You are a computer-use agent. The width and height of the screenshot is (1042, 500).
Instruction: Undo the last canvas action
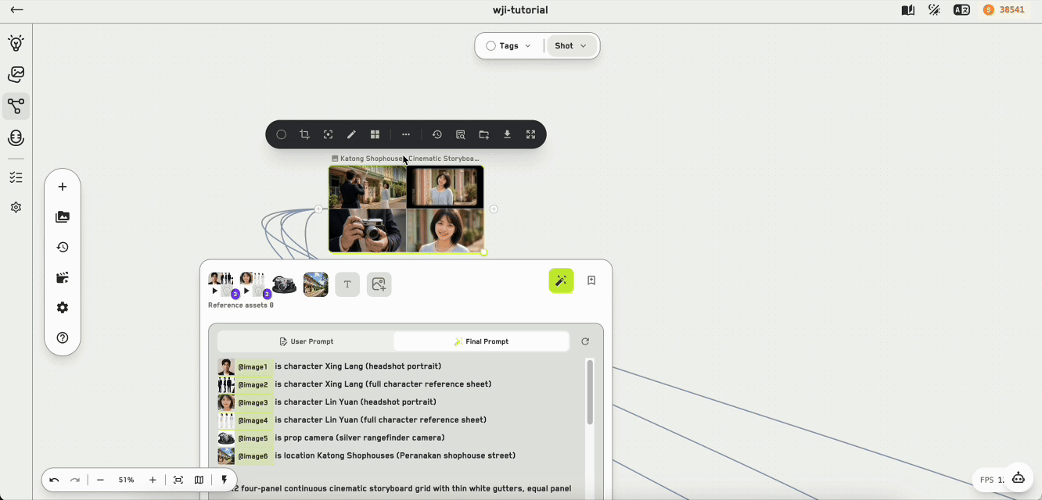coord(54,480)
